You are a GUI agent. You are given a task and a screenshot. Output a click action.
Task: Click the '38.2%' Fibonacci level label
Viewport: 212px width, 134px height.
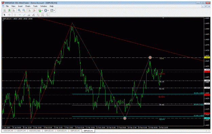[161, 82]
